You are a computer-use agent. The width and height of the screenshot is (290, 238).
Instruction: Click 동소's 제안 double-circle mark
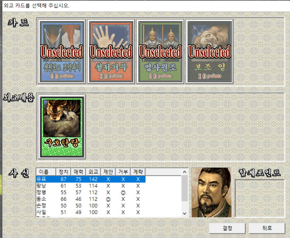108,199
